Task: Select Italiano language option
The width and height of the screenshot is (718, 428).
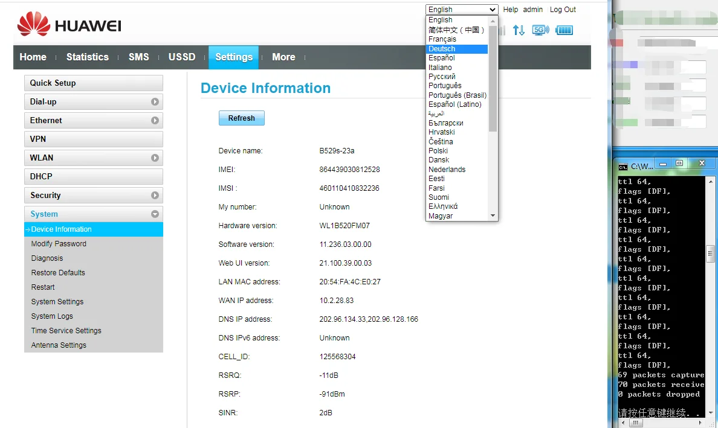Action: click(x=457, y=67)
